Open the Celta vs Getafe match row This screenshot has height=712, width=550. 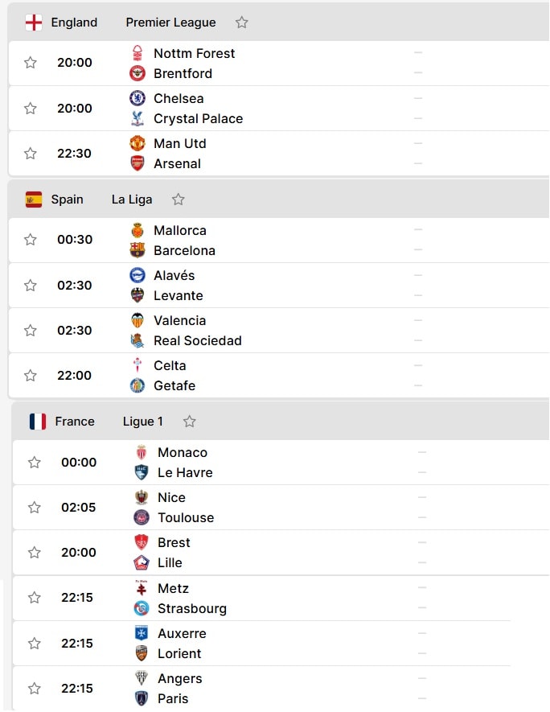(x=279, y=376)
